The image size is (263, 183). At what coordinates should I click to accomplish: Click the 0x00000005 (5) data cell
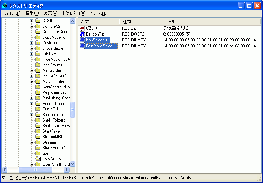point(176,34)
